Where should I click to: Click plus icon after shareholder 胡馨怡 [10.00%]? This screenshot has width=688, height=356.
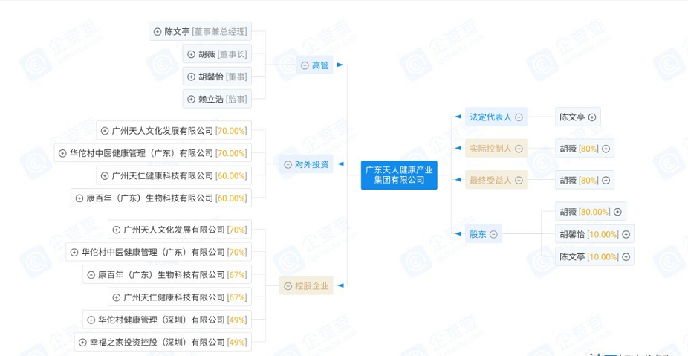pyautogui.click(x=626, y=234)
